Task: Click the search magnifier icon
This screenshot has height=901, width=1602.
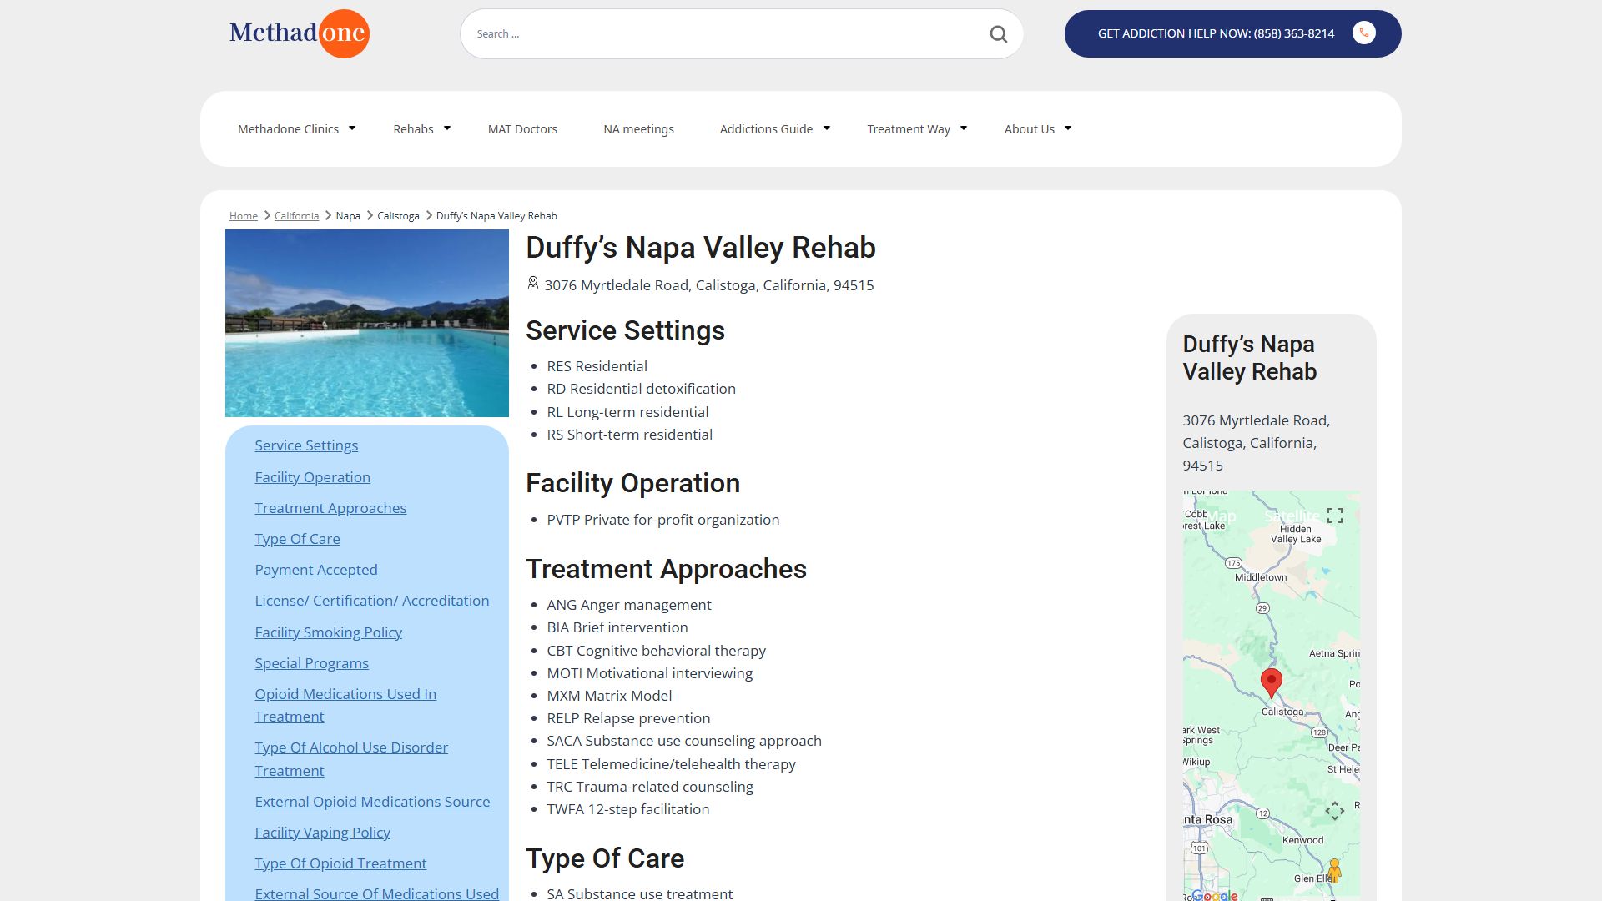Action: (998, 34)
